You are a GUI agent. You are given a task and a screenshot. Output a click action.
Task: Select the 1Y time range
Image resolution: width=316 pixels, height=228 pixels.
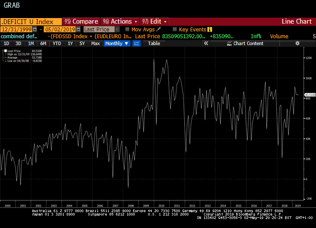tap(70, 43)
